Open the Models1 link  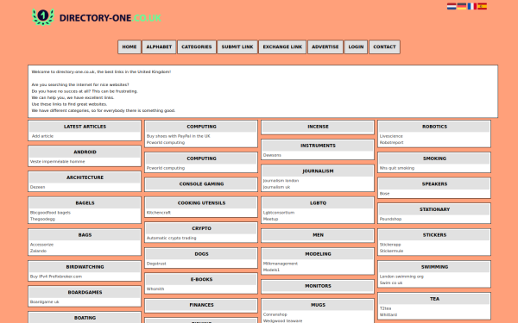(271, 270)
